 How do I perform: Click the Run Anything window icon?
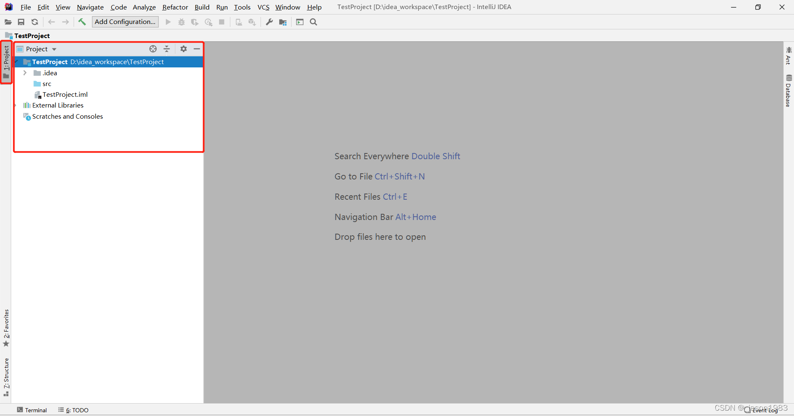(300, 22)
